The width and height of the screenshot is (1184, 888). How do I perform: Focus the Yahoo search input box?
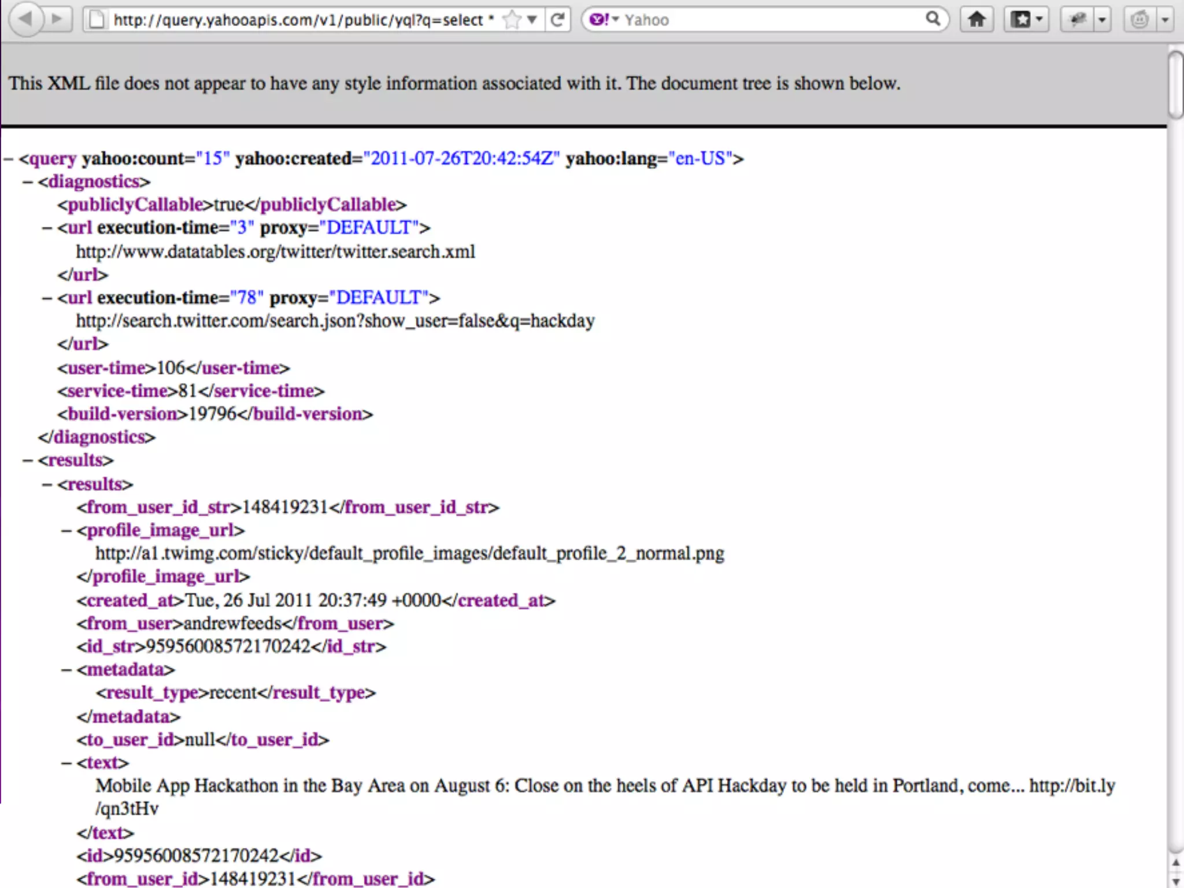coord(769,20)
